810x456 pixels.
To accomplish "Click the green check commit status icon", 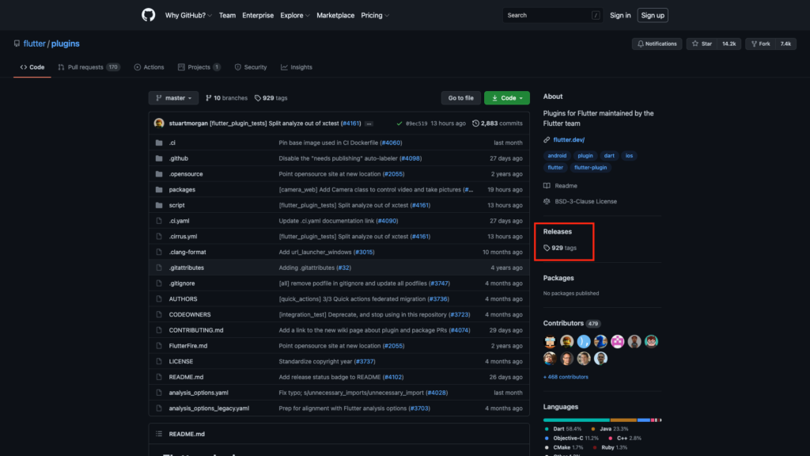I will [399, 123].
